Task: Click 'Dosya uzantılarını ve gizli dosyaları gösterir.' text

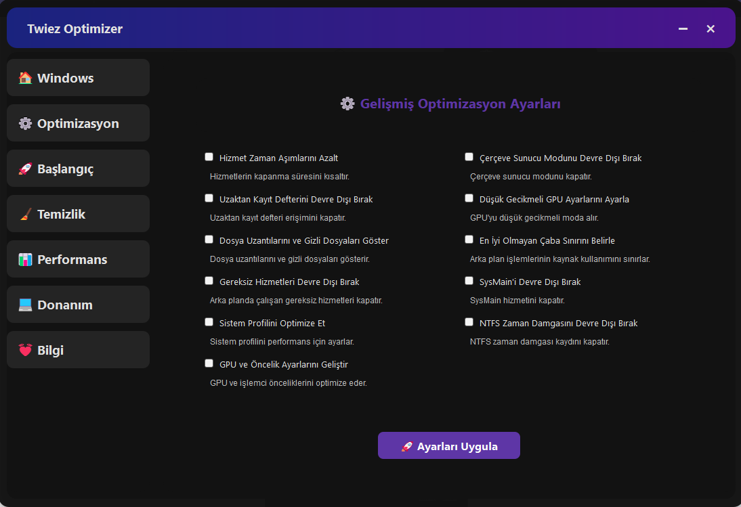Action: [290, 259]
